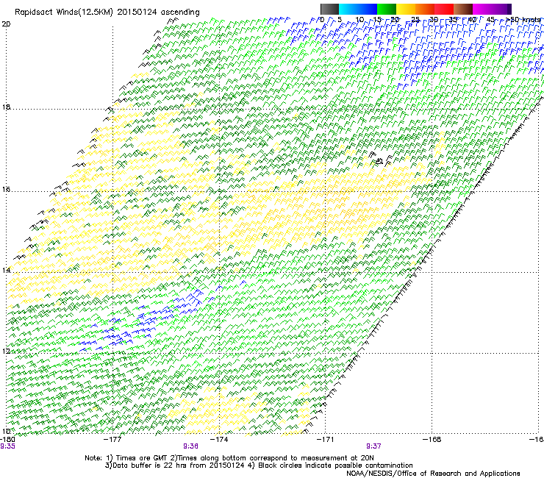The width and height of the screenshot is (544, 478).
Task: Click the brown 35-40 knots legend swatch
Action: [x=463, y=9]
